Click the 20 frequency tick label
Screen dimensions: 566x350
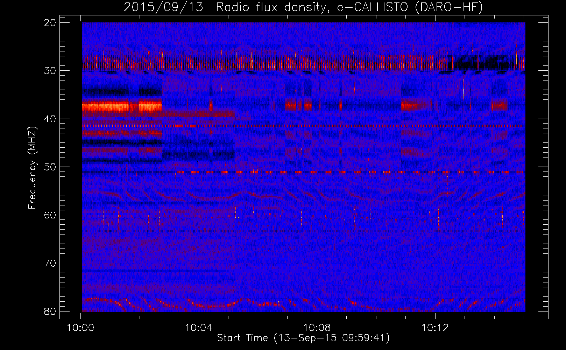coord(50,23)
